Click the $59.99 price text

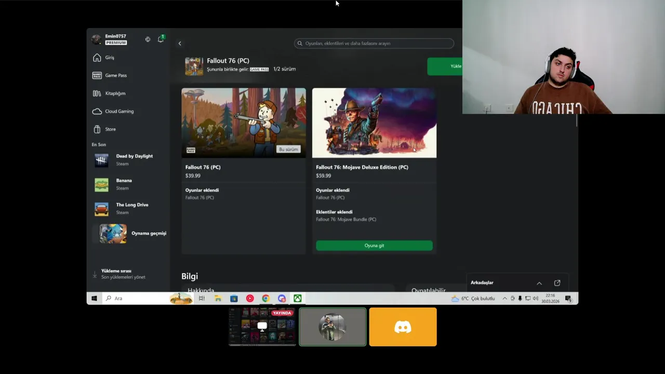(x=323, y=176)
